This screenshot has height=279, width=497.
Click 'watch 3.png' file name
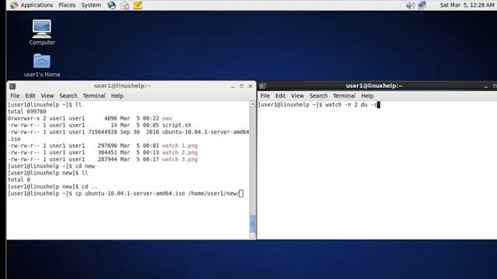point(179,160)
